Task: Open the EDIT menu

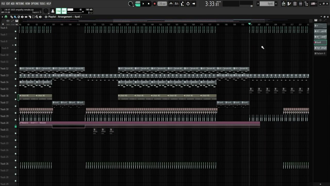Action: [8, 4]
